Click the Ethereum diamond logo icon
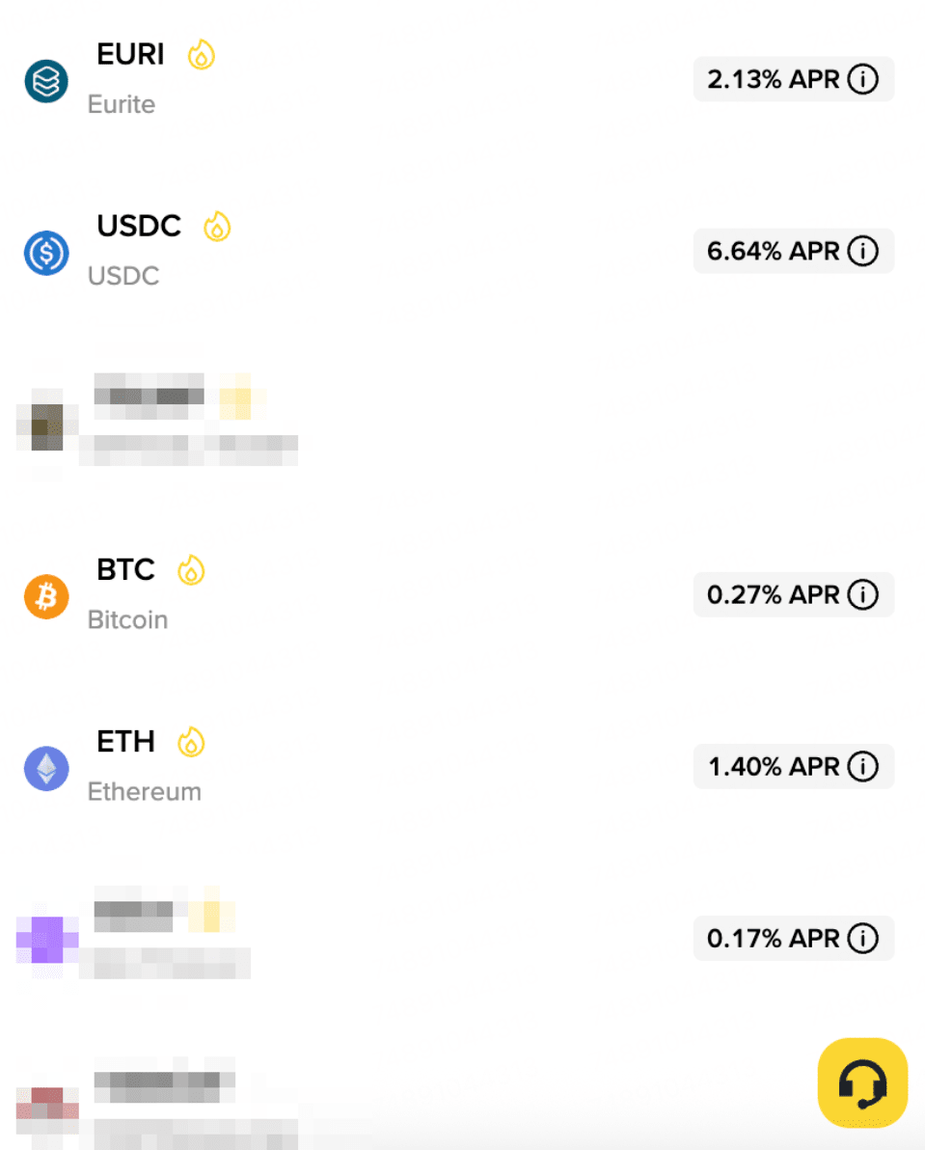The width and height of the screenshot is (925, 1150). click(46, 768)
